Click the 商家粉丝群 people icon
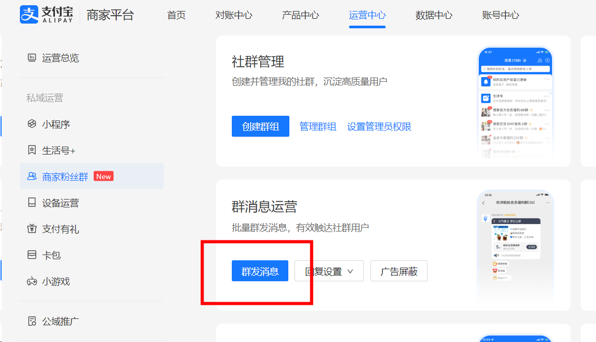Viewport: 596px width, 342px height. pos(32,176)
